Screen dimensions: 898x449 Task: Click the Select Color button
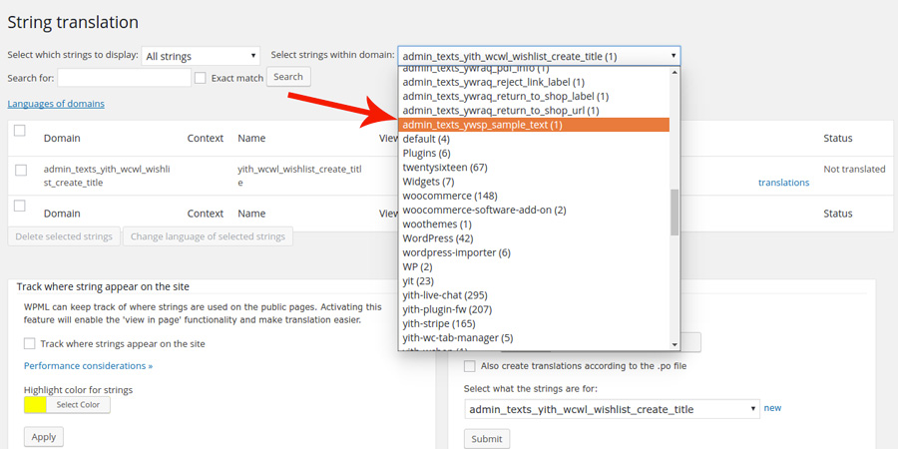tap(78, 405)
